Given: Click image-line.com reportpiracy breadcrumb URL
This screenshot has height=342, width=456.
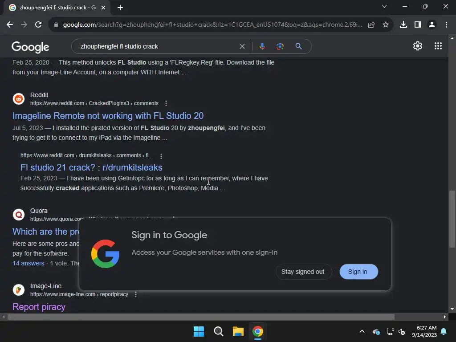Looking at the screenshot, I should [79, 295].
